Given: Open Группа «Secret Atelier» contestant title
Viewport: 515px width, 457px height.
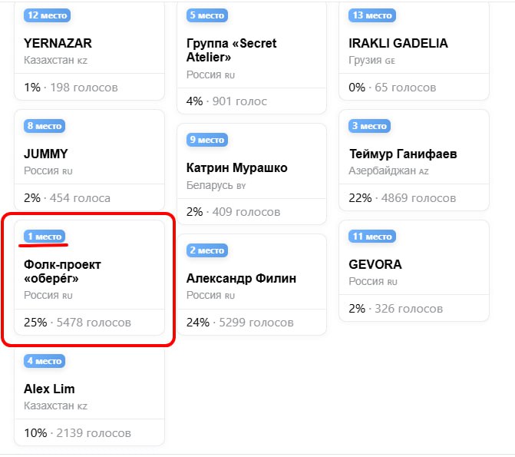Looking at the screenshot, I should pyautogui.click(x=231, y=50).
